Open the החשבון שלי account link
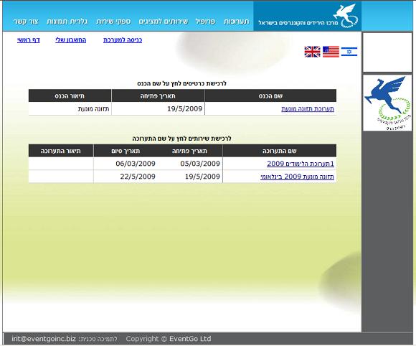 (x=70, y=40)
